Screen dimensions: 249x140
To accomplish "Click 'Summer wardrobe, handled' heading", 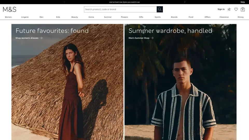I will (x=170, y=31).
